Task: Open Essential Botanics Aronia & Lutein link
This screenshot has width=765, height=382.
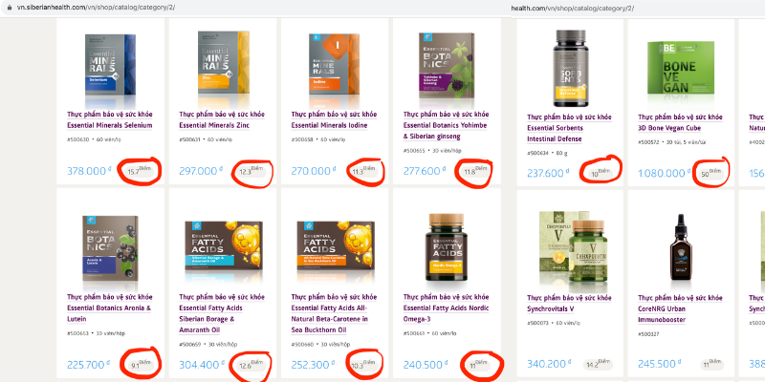Action: (x=109, y=308)
